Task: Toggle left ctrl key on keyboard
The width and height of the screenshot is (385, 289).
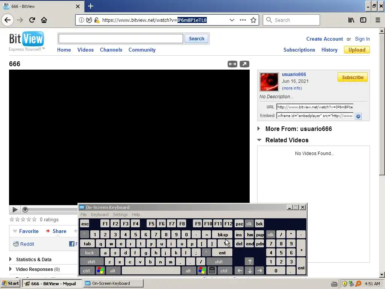Action: [86, 271]
